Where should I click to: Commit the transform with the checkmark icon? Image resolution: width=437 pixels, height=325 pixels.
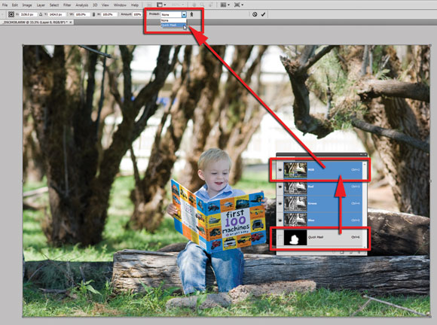263,14
